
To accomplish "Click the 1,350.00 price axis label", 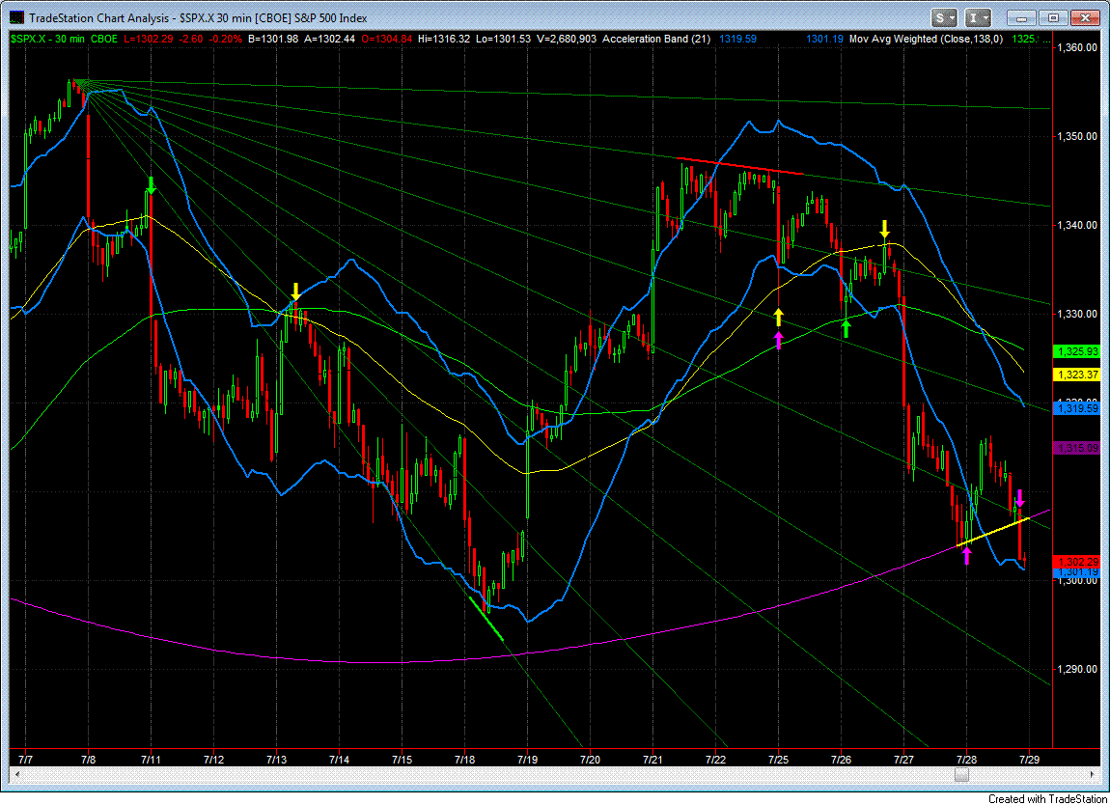I will [x=1077, y=137].
